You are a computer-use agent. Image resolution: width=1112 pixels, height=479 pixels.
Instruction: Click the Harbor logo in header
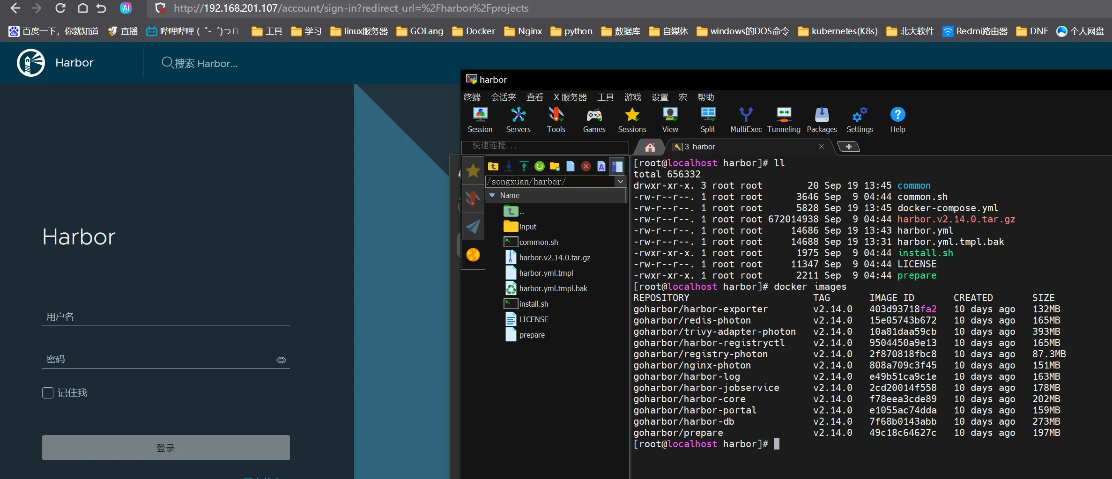pos(31,63)
